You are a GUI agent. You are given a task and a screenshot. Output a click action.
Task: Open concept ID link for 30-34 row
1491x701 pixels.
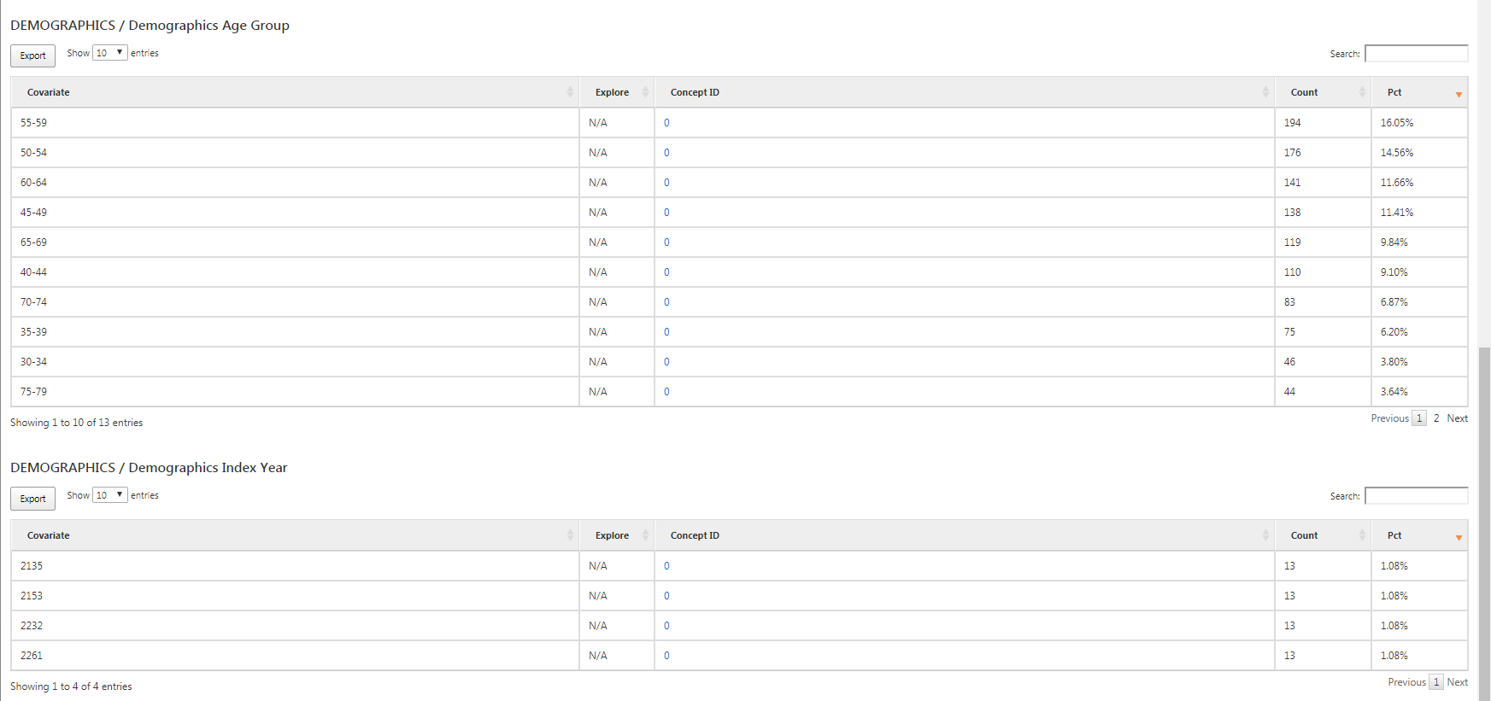[x=666, y=362]
